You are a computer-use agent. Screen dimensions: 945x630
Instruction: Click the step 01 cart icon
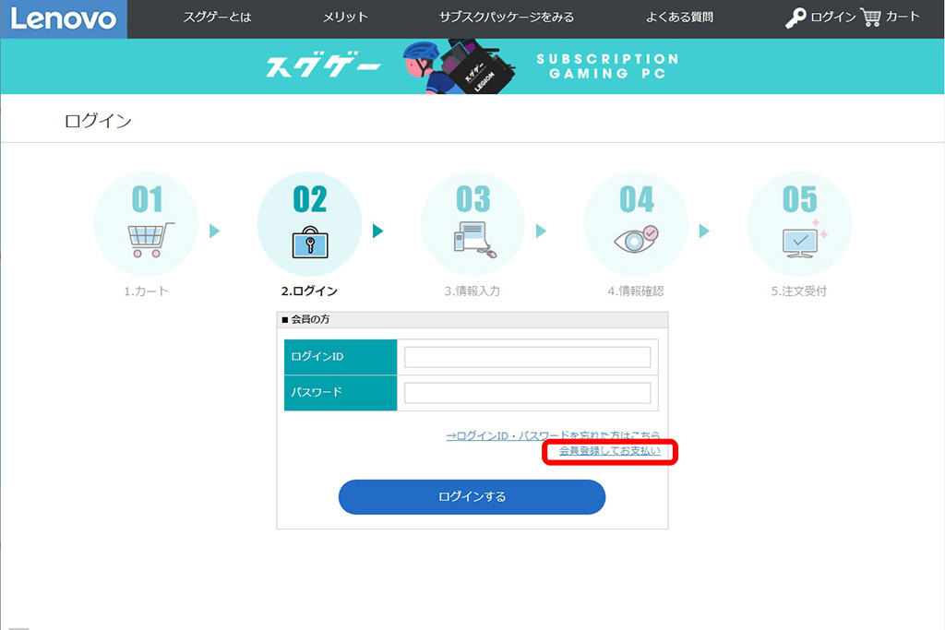150,240
